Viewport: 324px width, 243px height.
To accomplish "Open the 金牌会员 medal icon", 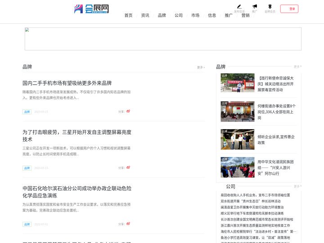I will tap(270, 7).
